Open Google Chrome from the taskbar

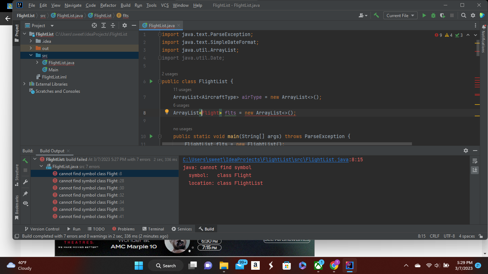click(334, 265)
